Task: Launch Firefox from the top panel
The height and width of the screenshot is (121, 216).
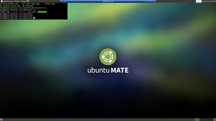Action: pyautogui.click(x=28, y=1)
